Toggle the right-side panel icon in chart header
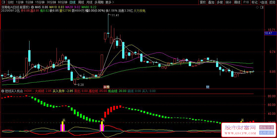The width and height of the screenshot is (277, 138). click(262, 7)
